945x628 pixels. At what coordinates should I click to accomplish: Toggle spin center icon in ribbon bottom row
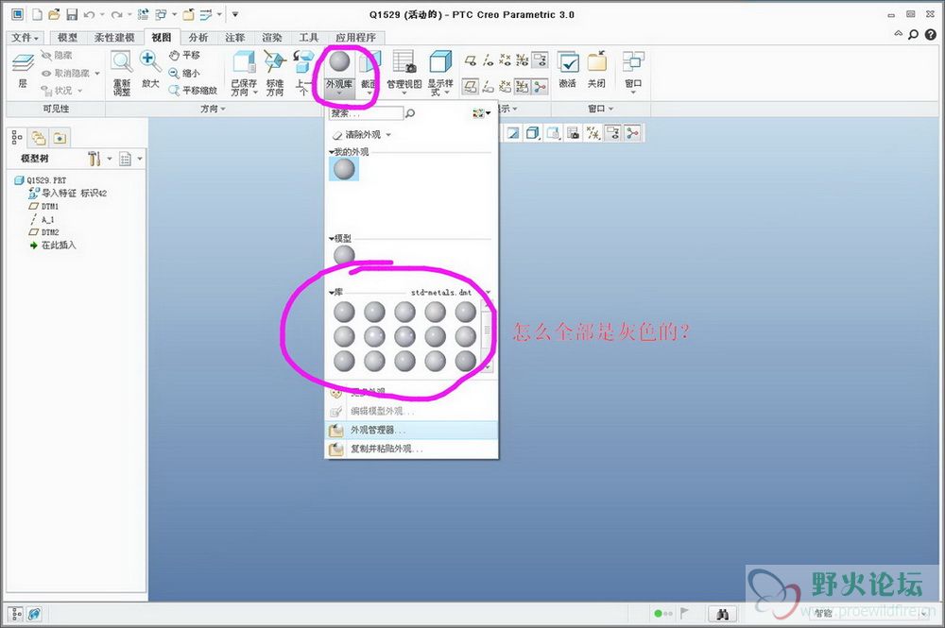coord(540,87)
